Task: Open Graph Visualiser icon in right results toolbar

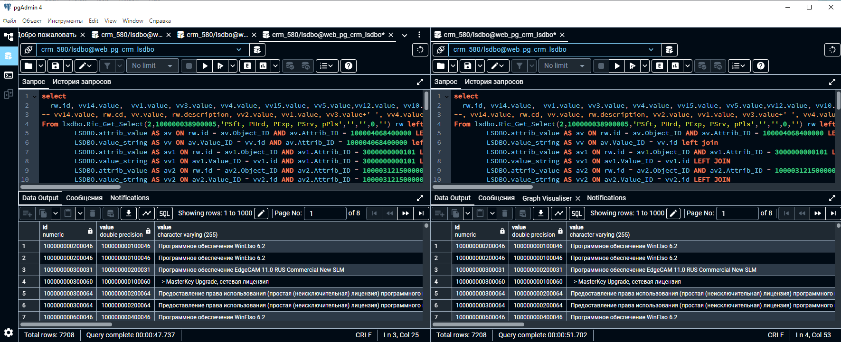Action: 559,213
